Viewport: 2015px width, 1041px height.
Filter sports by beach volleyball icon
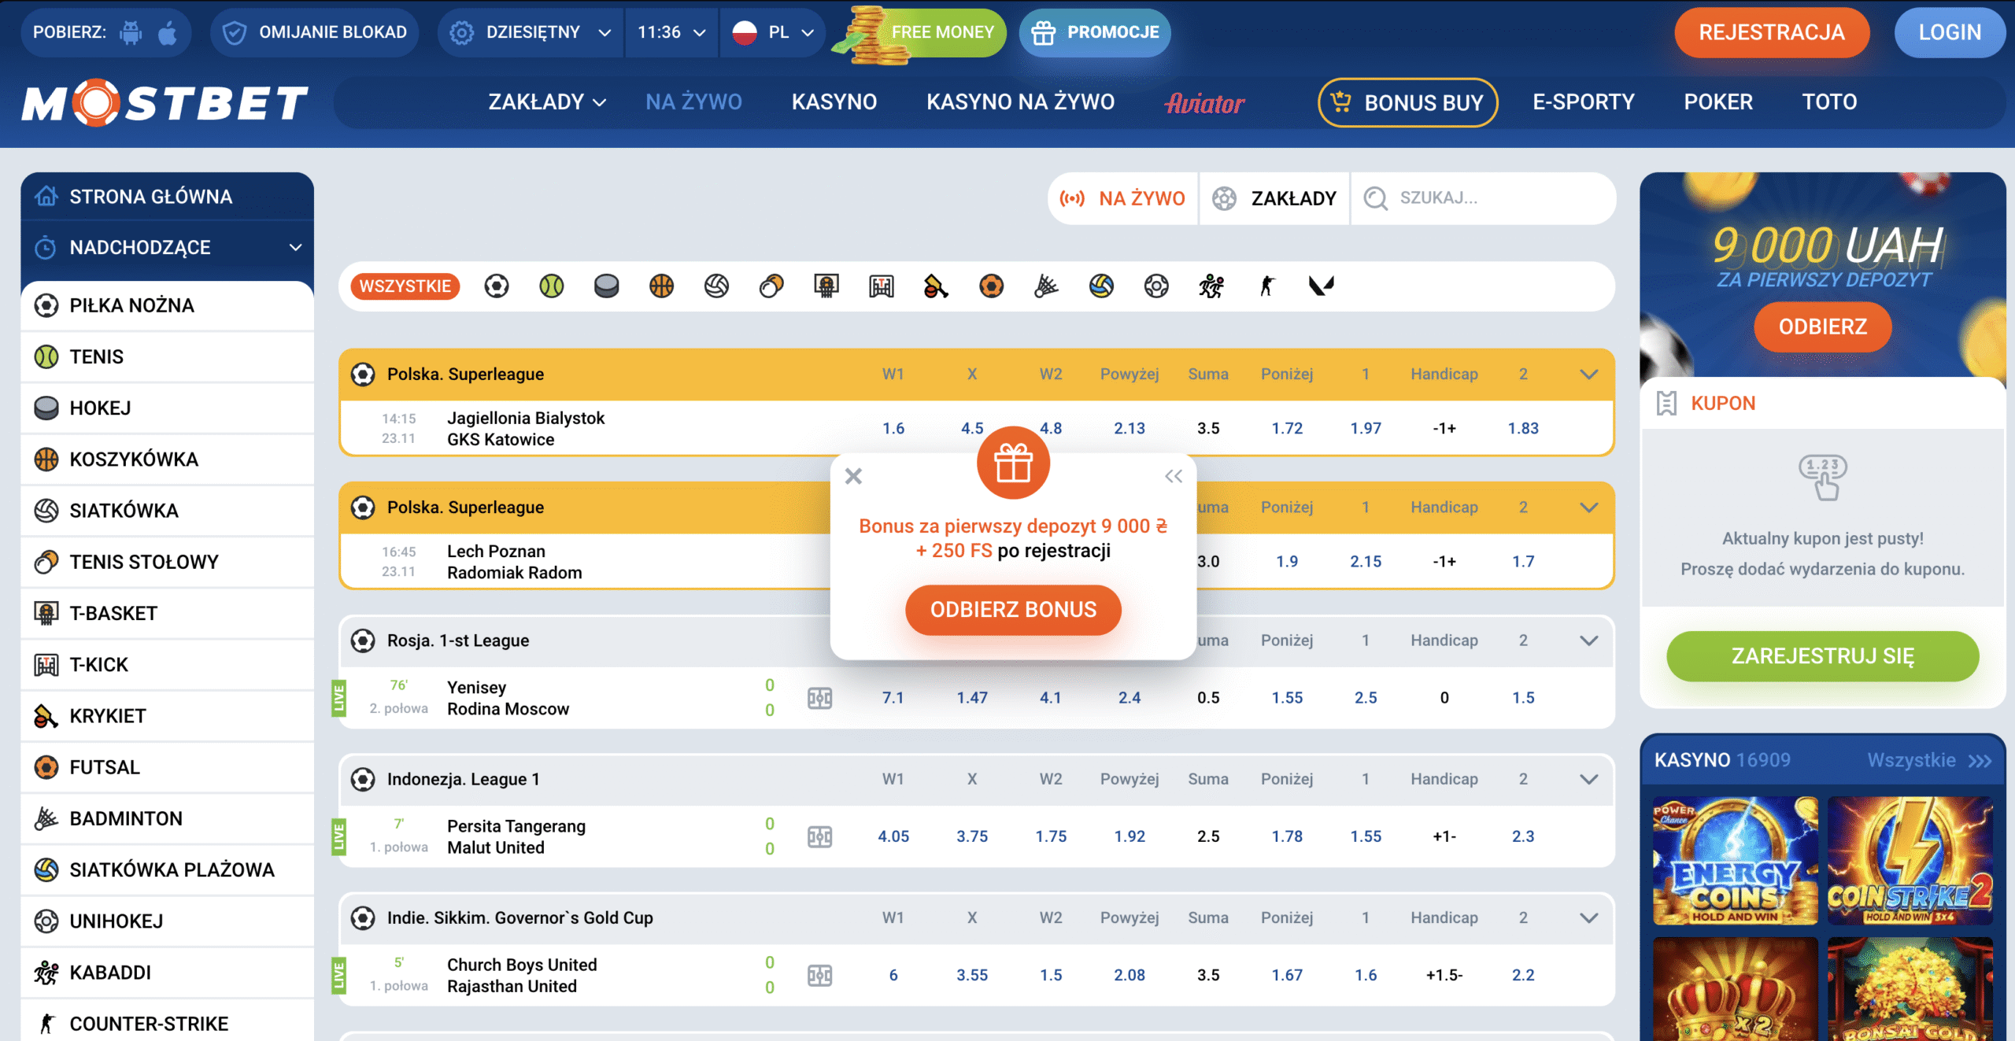1101,286
